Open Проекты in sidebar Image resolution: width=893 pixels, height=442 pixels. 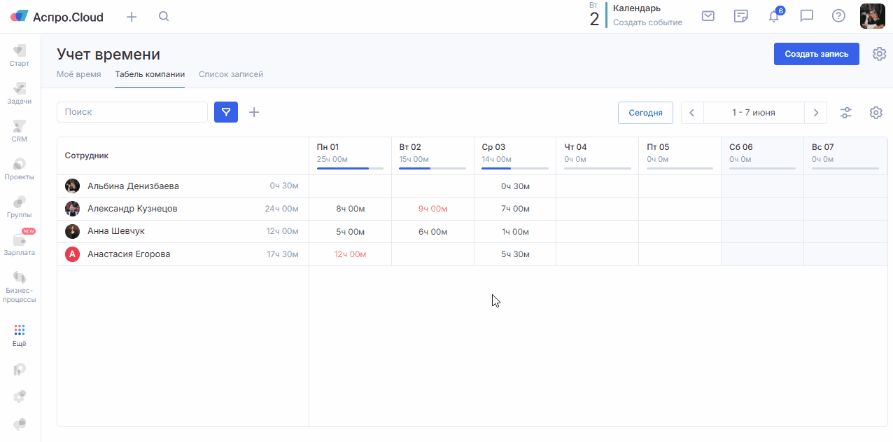click(x=20, y=169)
